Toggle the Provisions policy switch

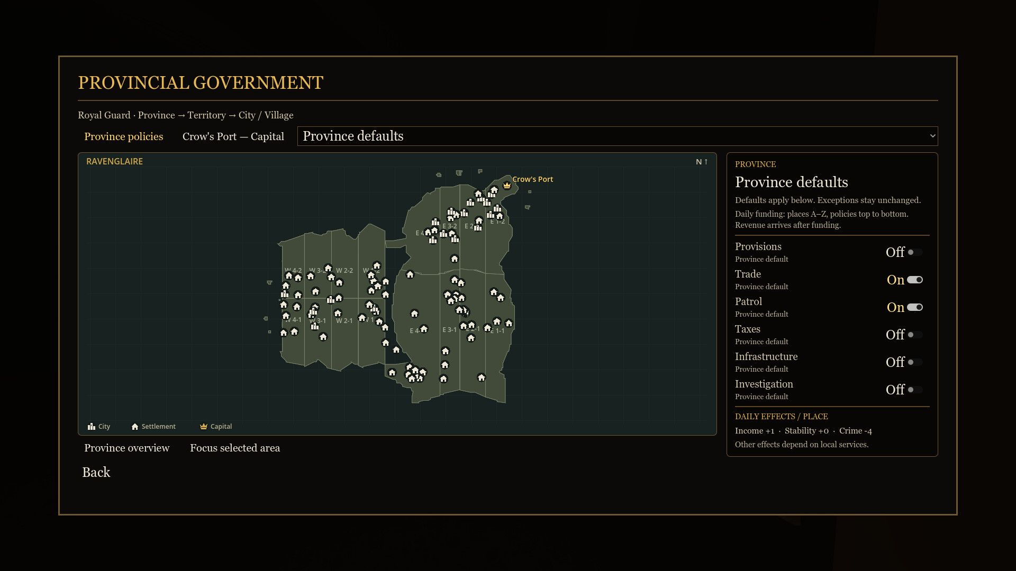[915, 252]
